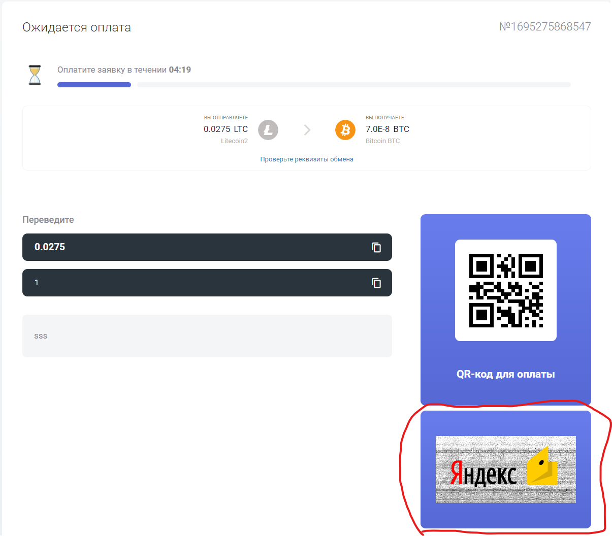Click the blue filled progress bar segment
Screen dimensions: 612x536
(x=94, y=85)
